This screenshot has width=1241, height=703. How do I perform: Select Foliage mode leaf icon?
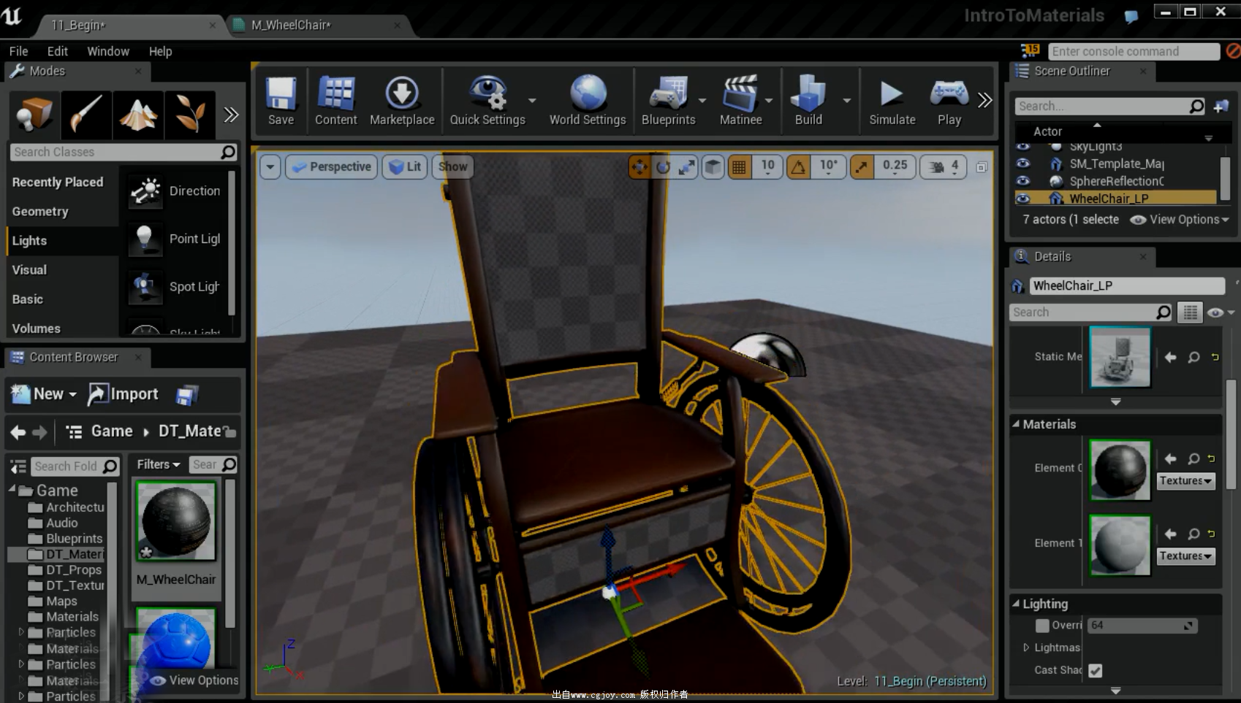[x=190, y=115]
